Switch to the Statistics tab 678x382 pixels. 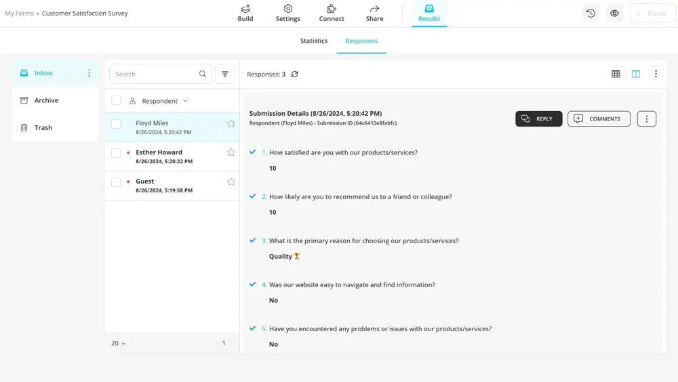click(x=314, y=41)
